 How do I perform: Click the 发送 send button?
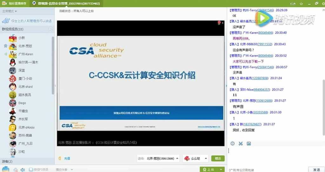[x=316, y=169]
